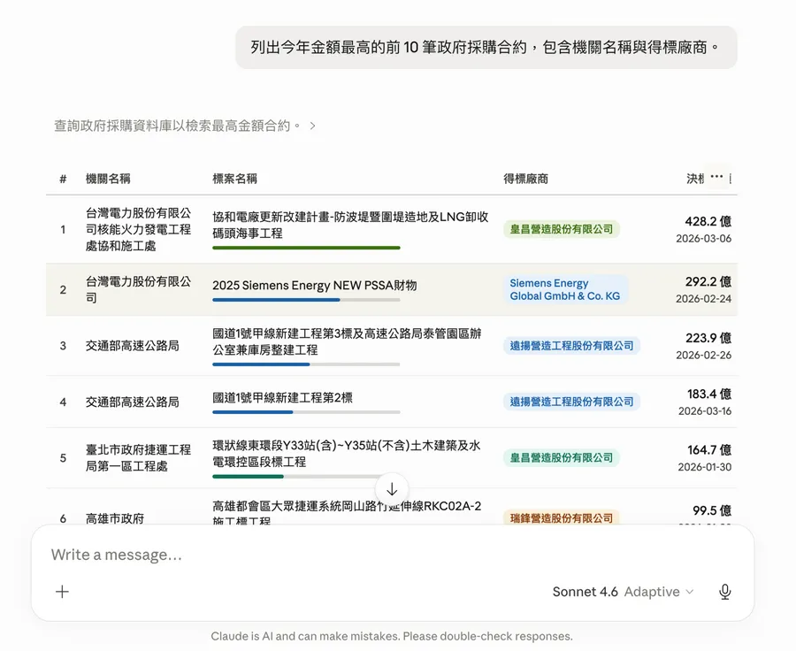The width and height of the screenshot is (796, 651).
Task: Click the 183.4 億 amount
Action: point(709,394)
